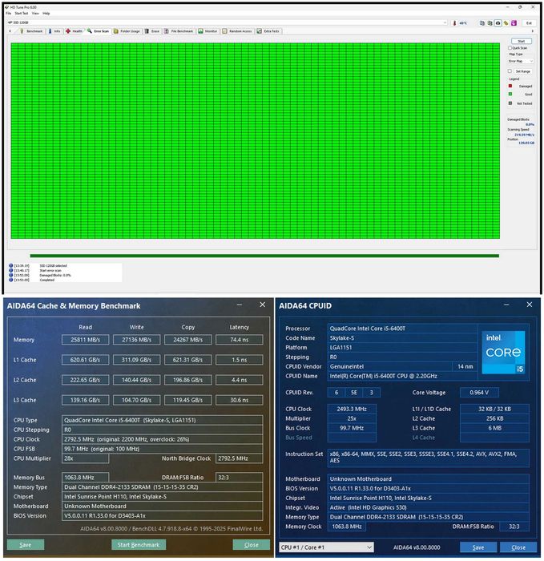Click Save in AIDA64 CPUID window
This screenshot has height=561, width=544.
click(478, 547)
